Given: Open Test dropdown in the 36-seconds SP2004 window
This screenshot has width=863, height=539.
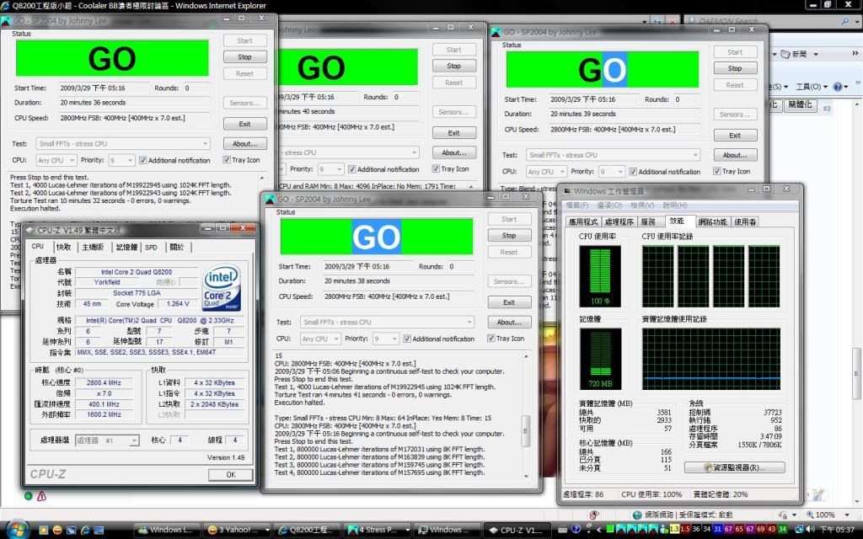Looking at the screenshot, I should coord(123,143).
